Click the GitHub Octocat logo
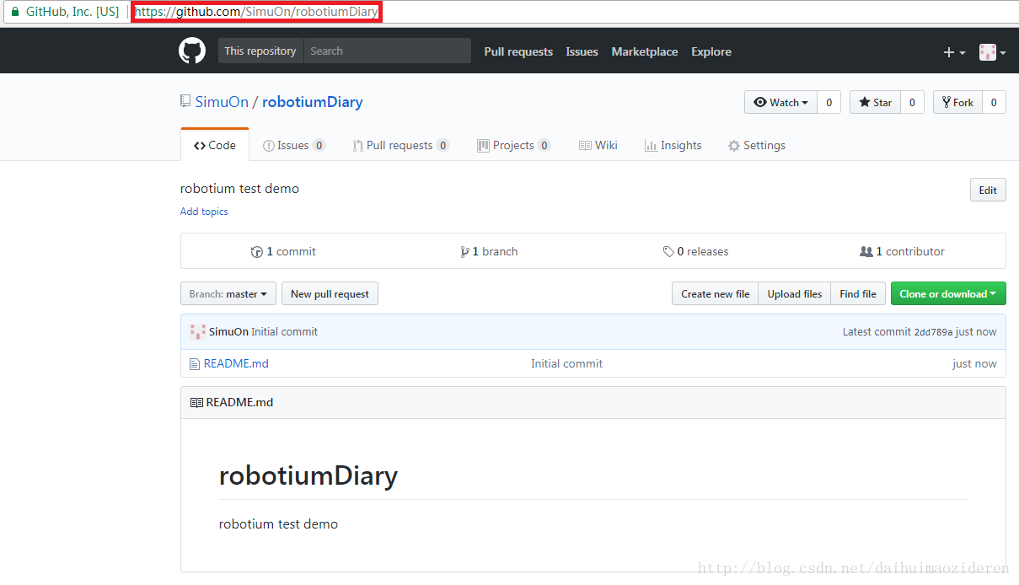Image resolution: width=1019 pixels, height=585 pixels. click(192, 51)
